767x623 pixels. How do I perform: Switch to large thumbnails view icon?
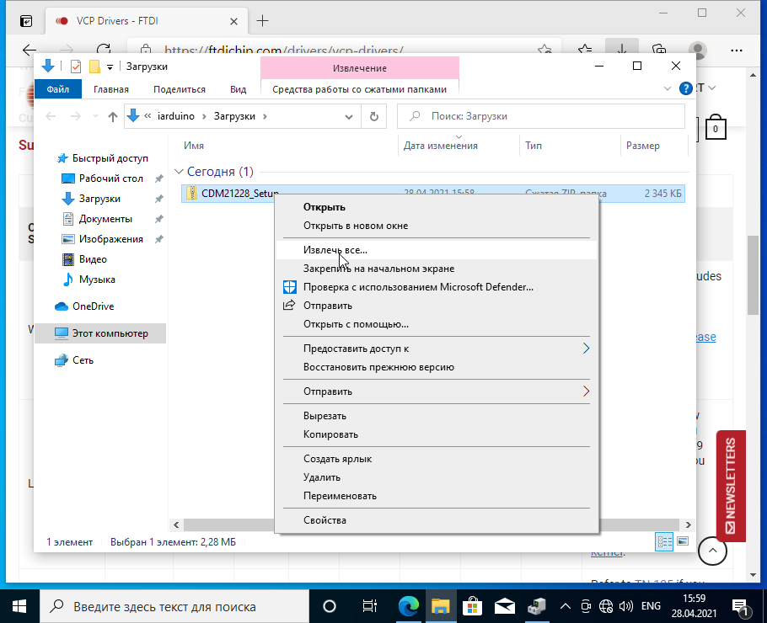click(683, 541)
